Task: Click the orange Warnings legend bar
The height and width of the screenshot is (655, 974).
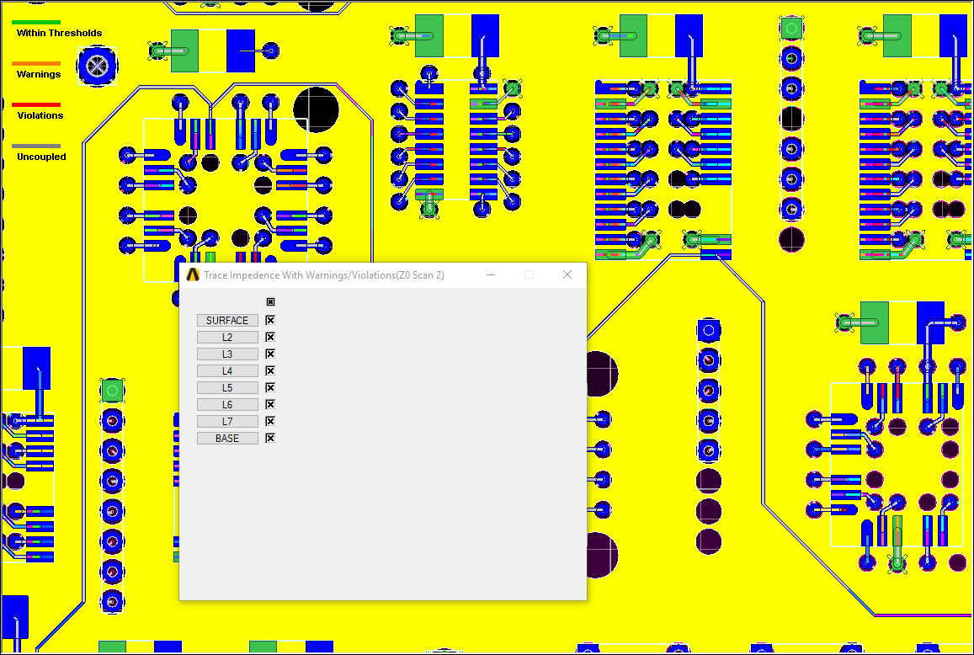Action: (x=36, y=61)
